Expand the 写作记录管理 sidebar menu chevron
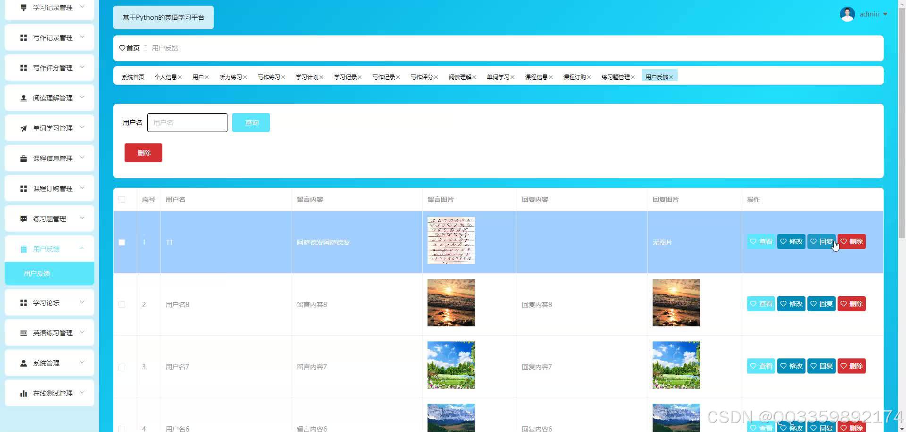906x432 pixels. [82, 37]
